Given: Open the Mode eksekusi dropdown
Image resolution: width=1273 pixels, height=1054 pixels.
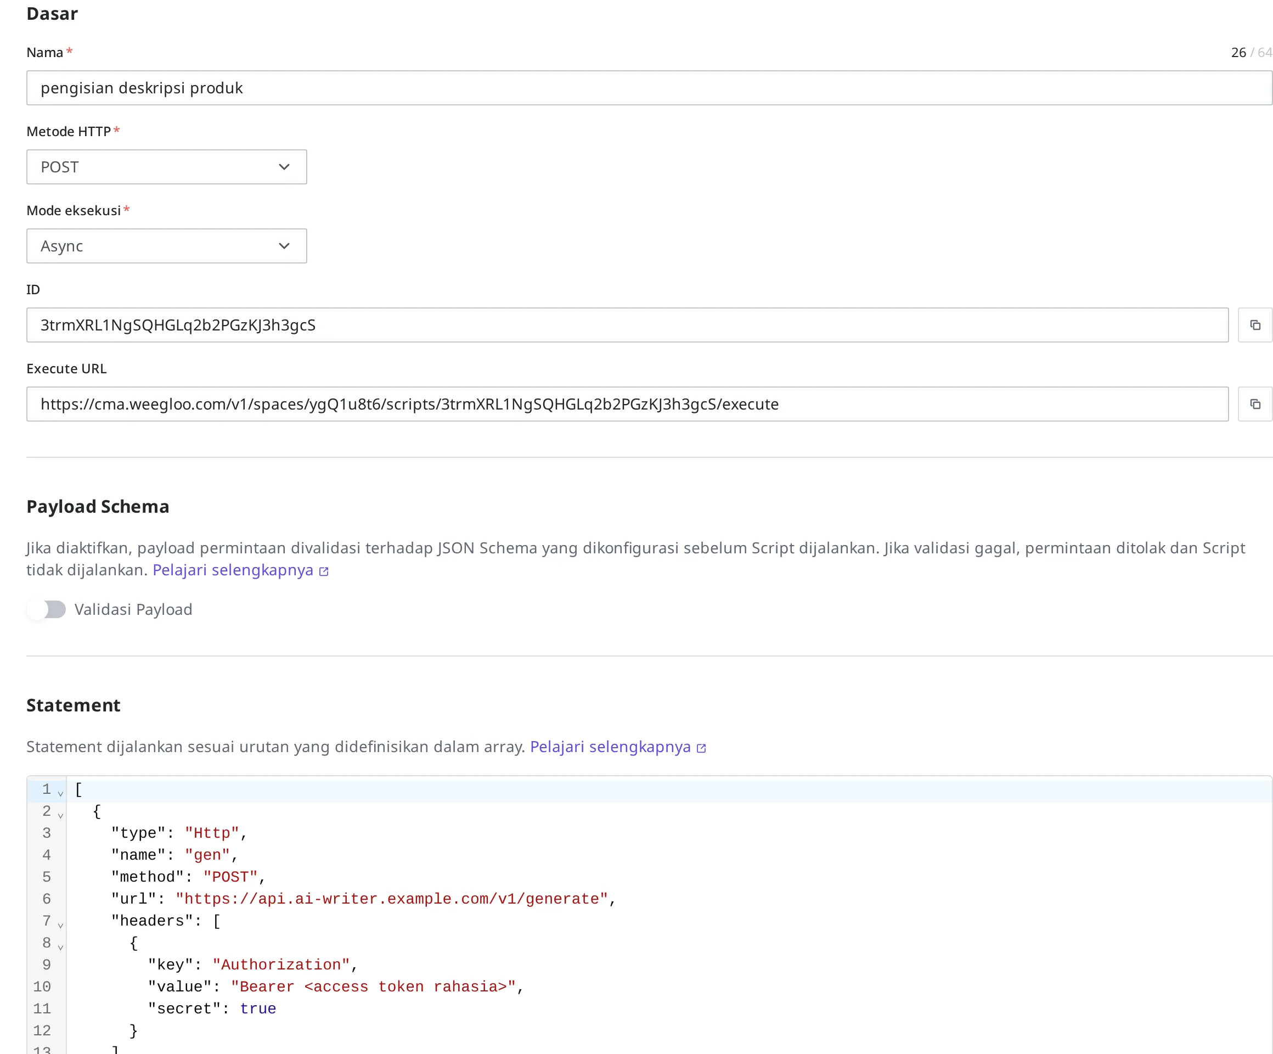Looking at the screenshot, I should [167, 245].
